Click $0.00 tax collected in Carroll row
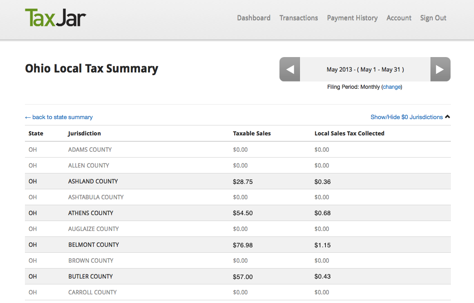Viewport: 474px width, 303px height. (322, 293)
